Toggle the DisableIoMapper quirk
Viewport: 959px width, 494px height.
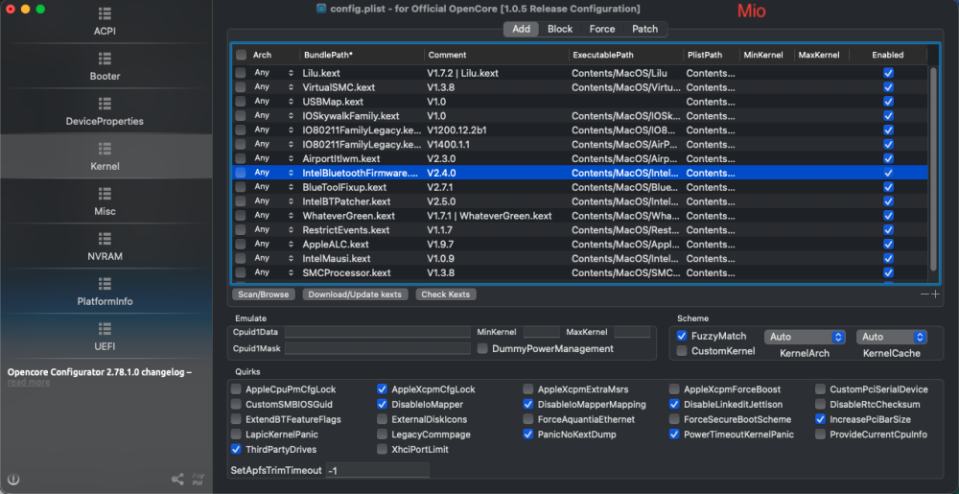[x=382, y=404]
